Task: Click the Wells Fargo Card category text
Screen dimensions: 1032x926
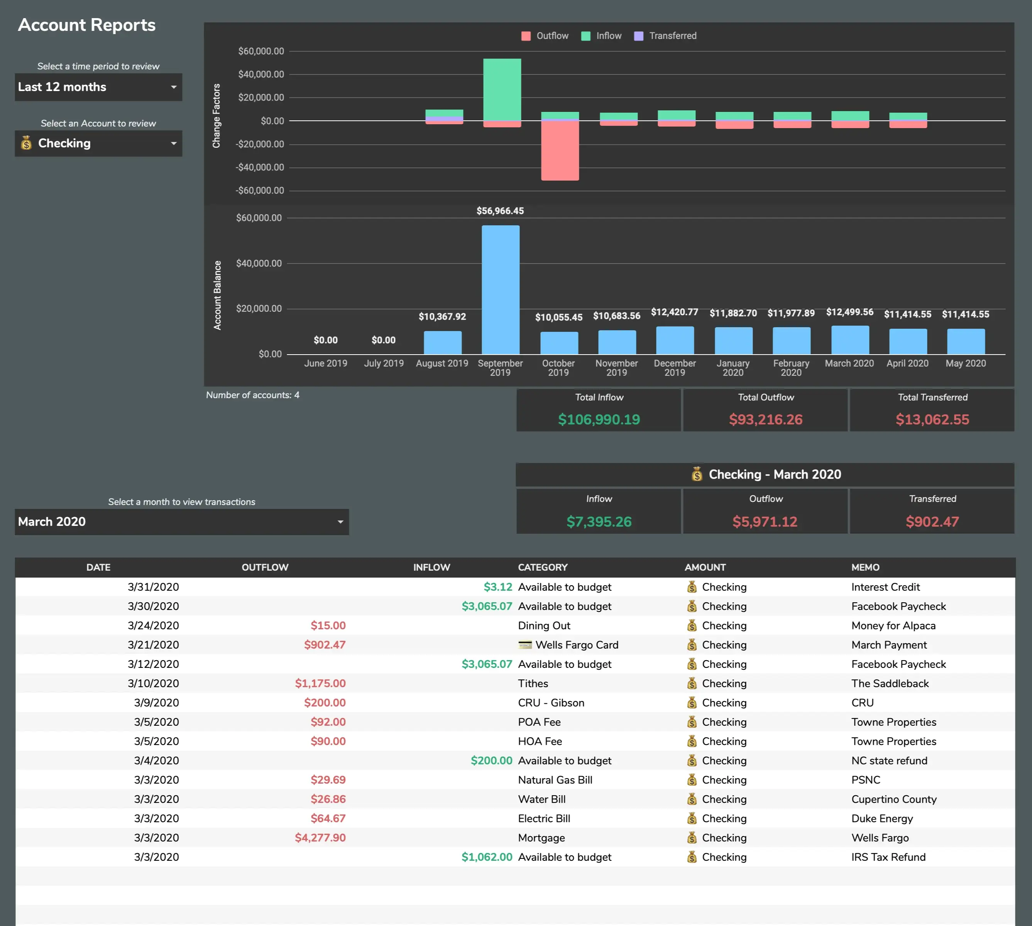Action: [577, 645]
